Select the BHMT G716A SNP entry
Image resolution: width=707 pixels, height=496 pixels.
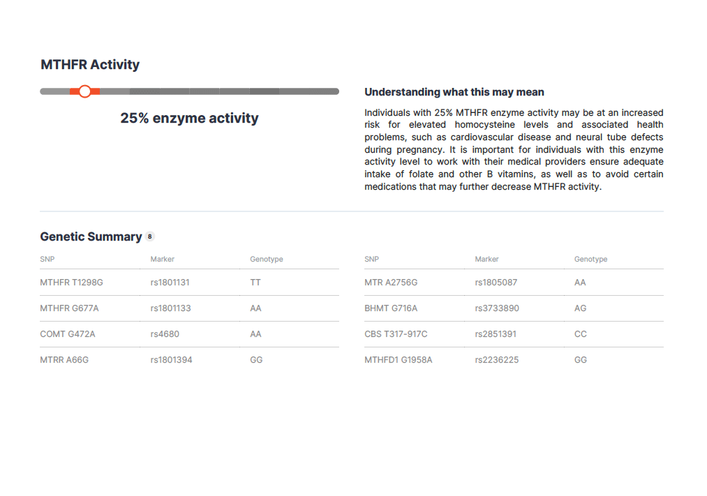point(391,308)
